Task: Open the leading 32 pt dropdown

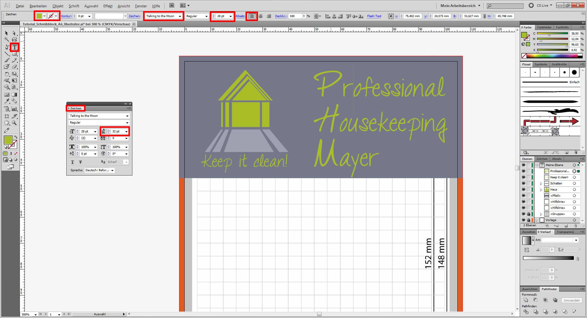Action: [126, 131]
